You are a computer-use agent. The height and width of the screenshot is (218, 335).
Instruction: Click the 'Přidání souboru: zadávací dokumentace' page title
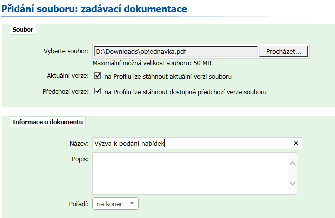[94, 9]
